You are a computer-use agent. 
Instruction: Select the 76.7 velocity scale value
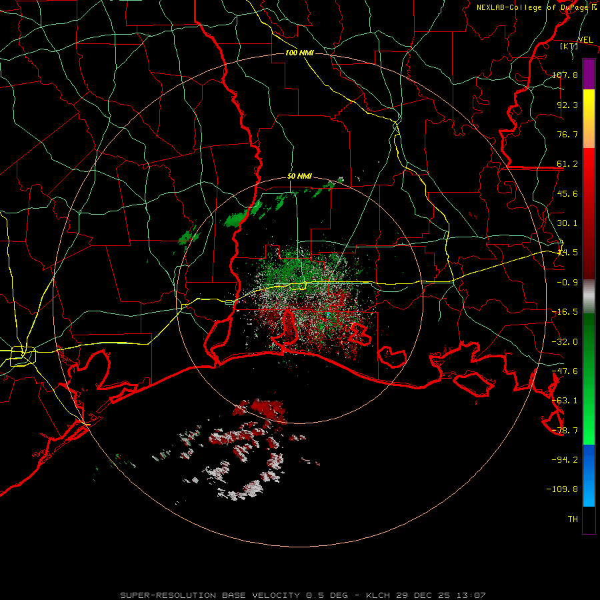point(567,134)
